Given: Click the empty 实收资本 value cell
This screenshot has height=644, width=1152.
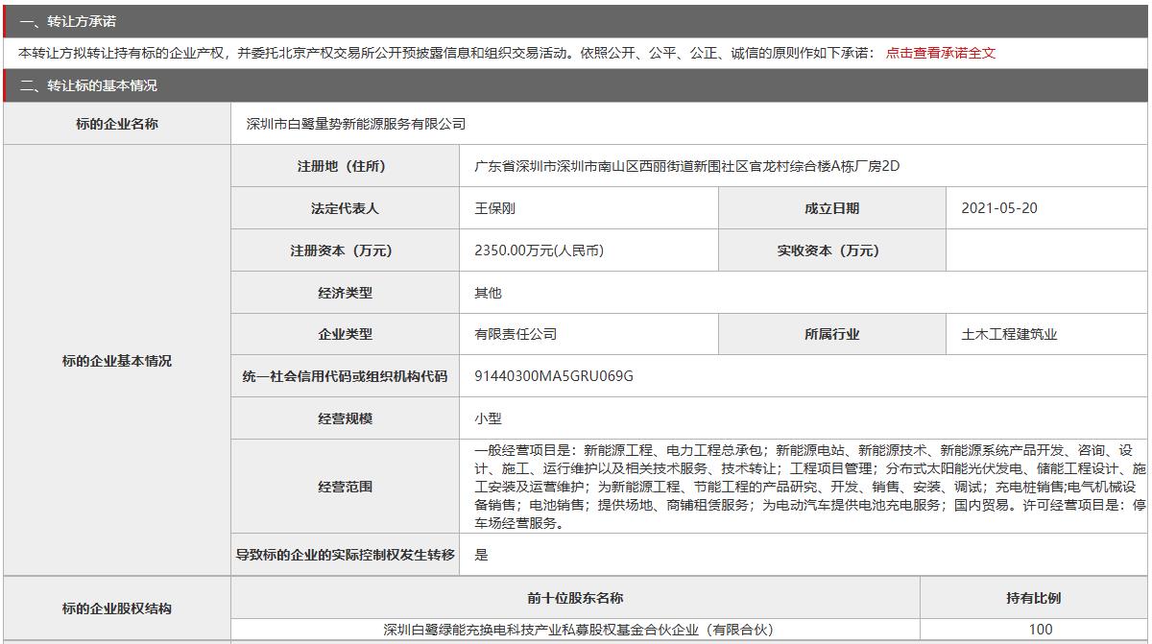Looking at the screenshot, I should pyautogui.click(x=1046, y=250).
